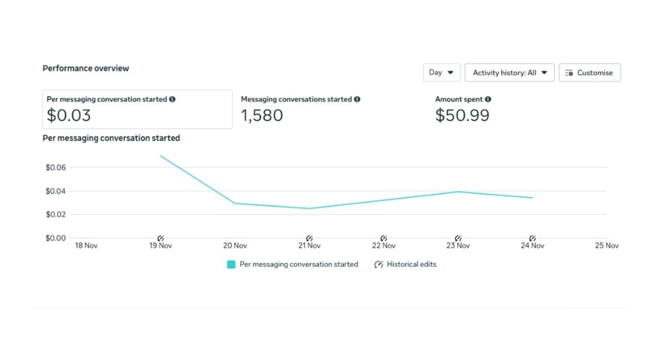Click historical edit marker at 19 Nov
Screen dimensions: 663x364
click(x=160, y=238)
